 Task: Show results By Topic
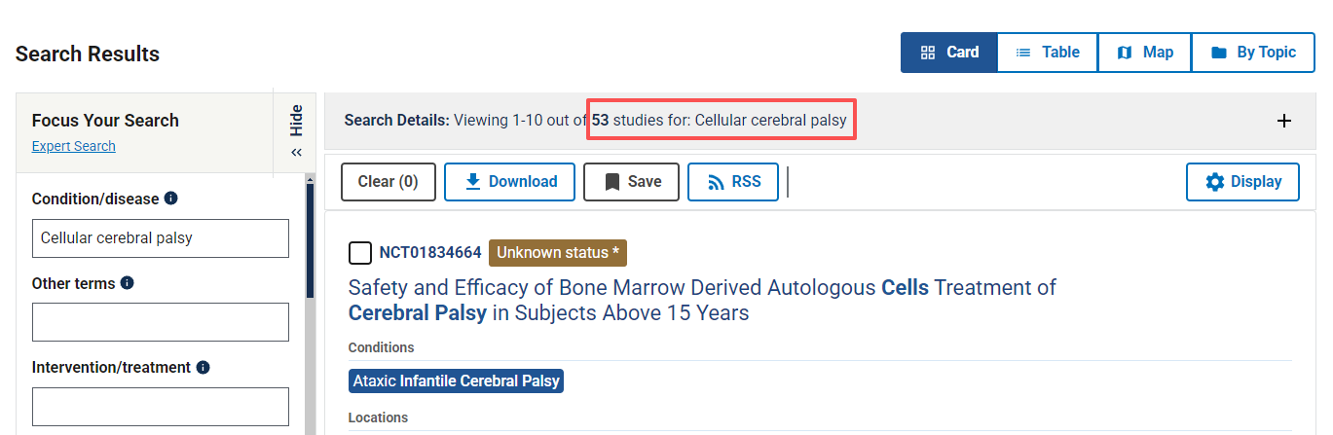click(x=1253, y=53)
